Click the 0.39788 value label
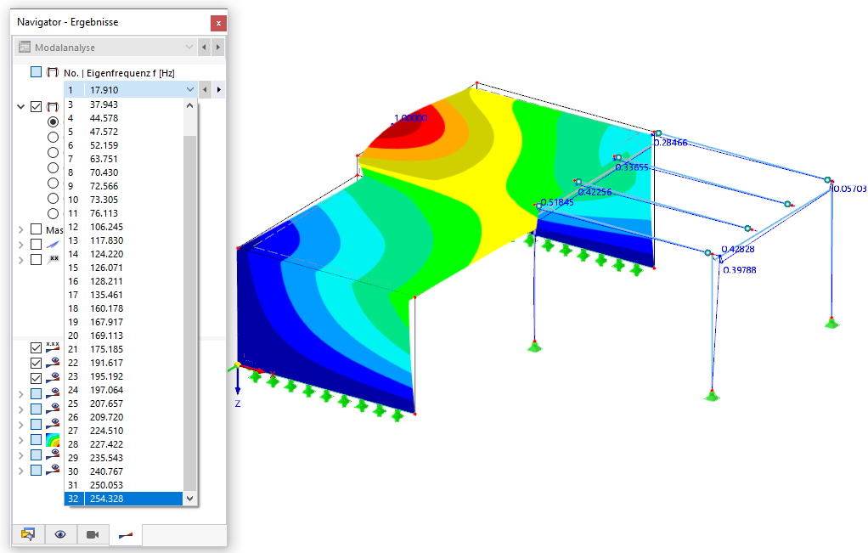The width and height of the screenshot is (868, 553). tap(740, 269)
